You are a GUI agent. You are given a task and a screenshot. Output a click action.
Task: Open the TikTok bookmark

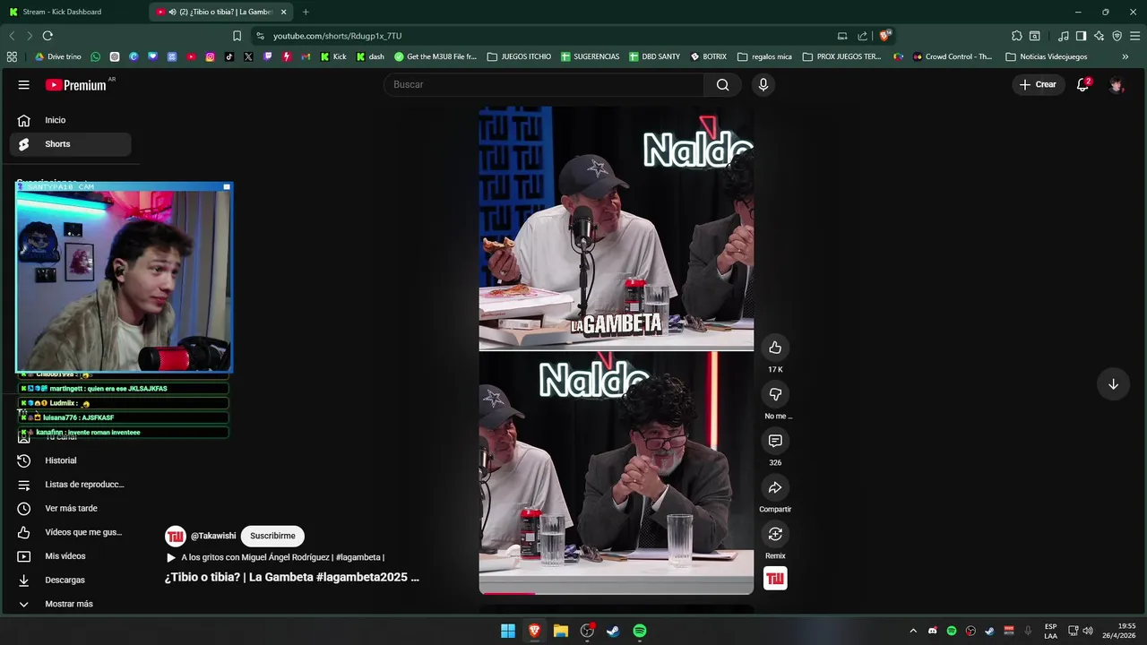229,56
